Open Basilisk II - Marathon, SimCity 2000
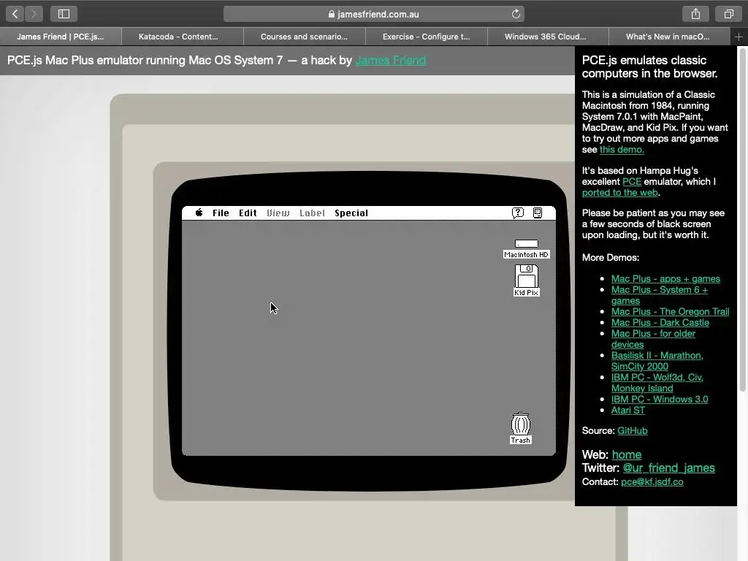The height and width of the screenshot is (561, 748). coord(657,361)
